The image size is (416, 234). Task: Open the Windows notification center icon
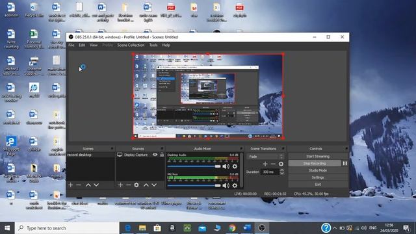[x=406, y=228]
